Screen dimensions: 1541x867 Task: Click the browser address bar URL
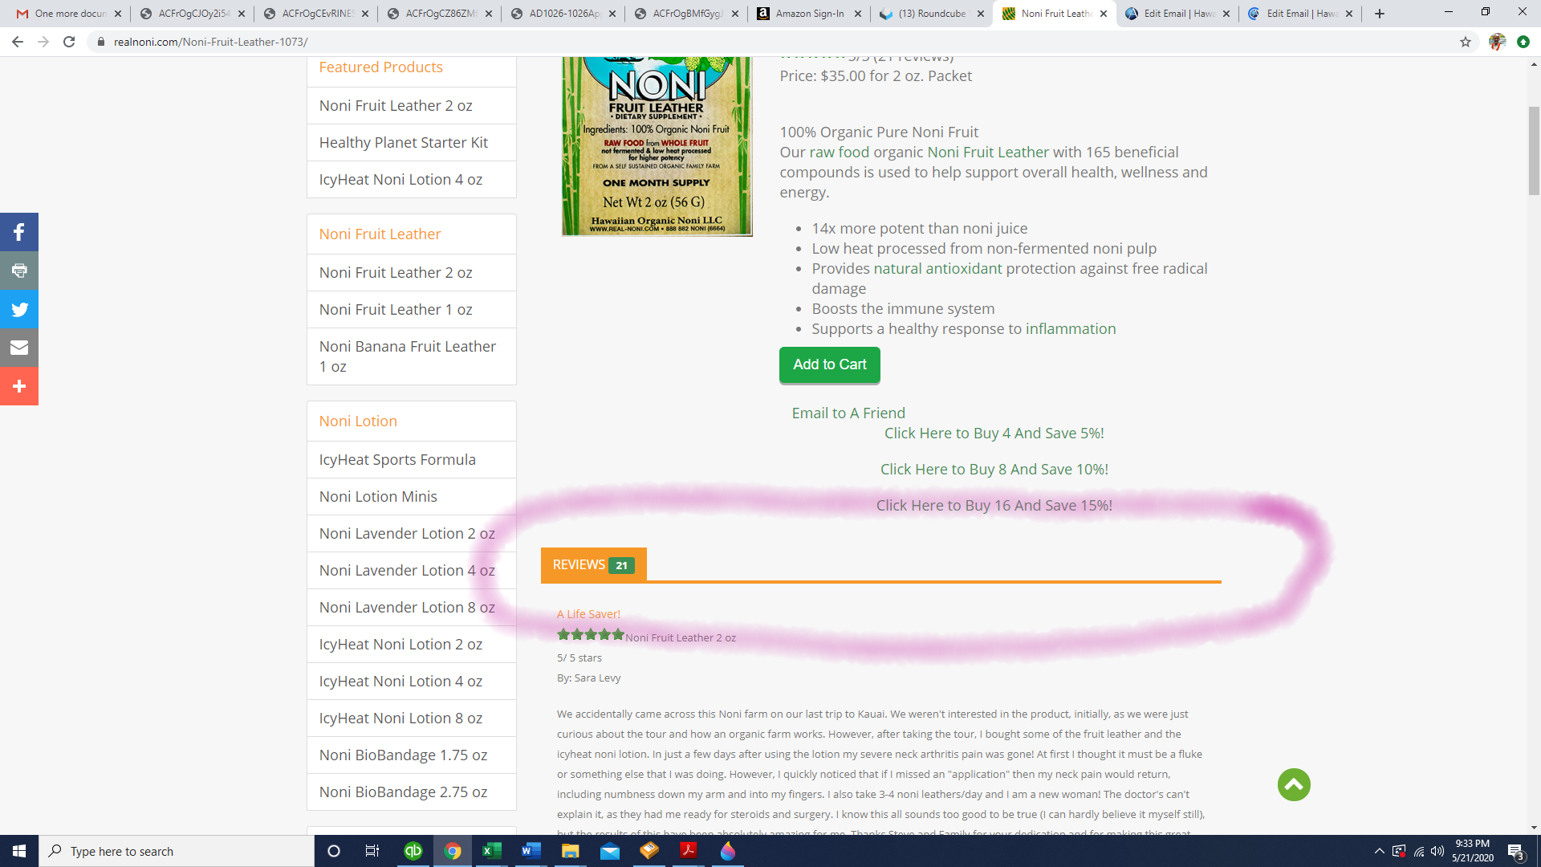(210, 42)
